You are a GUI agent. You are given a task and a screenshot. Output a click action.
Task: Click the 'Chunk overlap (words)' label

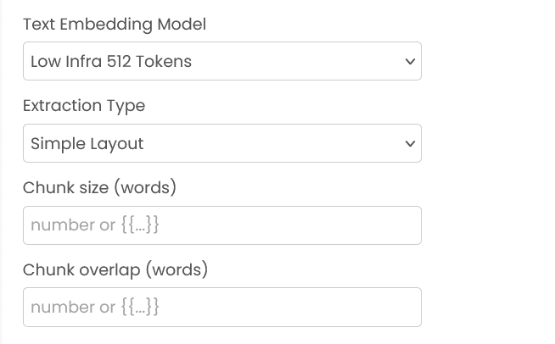tap(115, 269)
